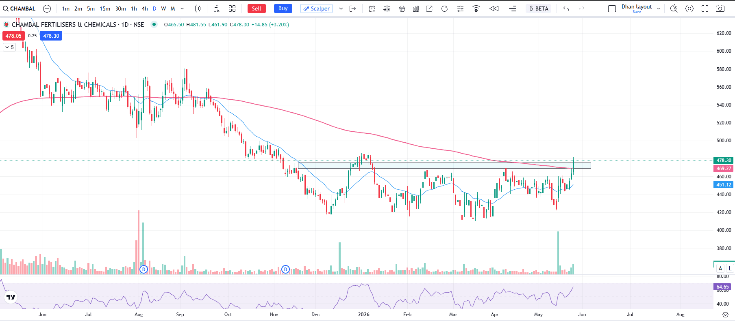The height and width of the screenshot is (321, 735).
Task: Click the blue Buy button
Action: coord(283,9)
